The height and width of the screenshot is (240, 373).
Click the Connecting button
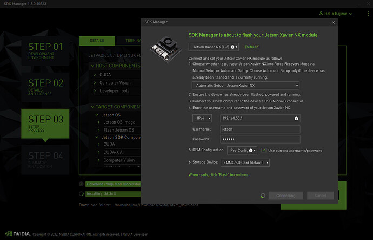[286, 196]
